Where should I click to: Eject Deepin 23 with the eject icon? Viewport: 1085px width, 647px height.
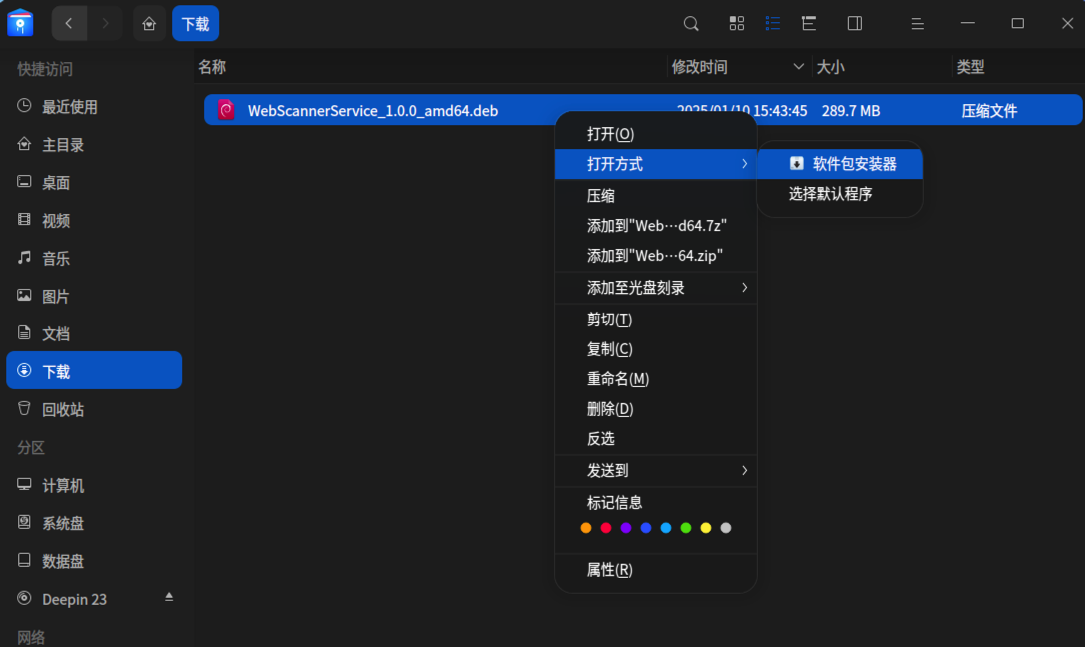pos(169,597)
